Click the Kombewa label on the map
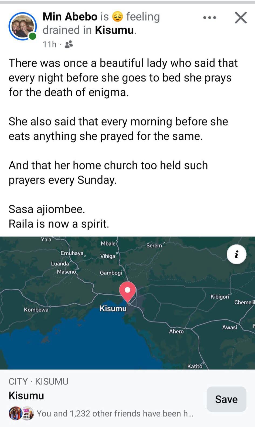This screenshot has height=427, width=255. coord(36,310)
